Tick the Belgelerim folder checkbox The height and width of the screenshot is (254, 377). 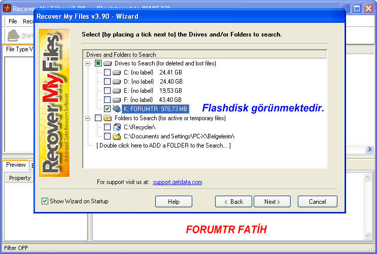(107, 136)
